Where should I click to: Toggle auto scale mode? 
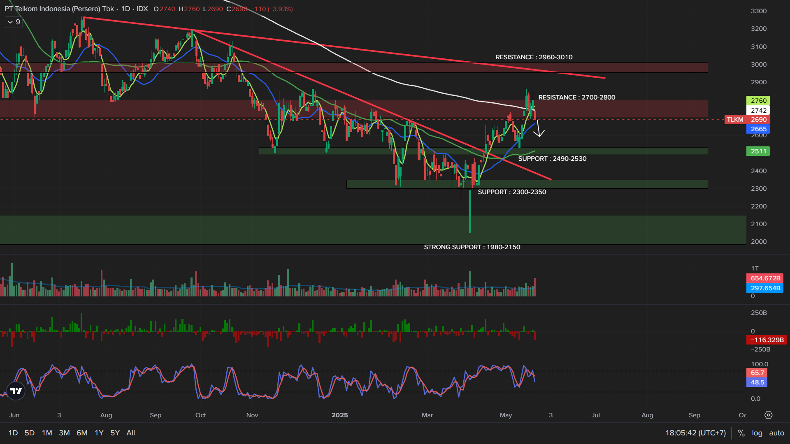(776, 433)
